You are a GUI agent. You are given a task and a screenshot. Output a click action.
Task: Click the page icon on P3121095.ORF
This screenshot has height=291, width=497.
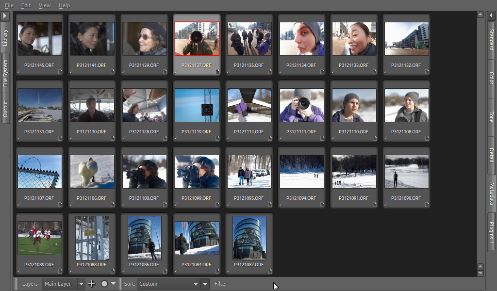(x=270, y=205)
